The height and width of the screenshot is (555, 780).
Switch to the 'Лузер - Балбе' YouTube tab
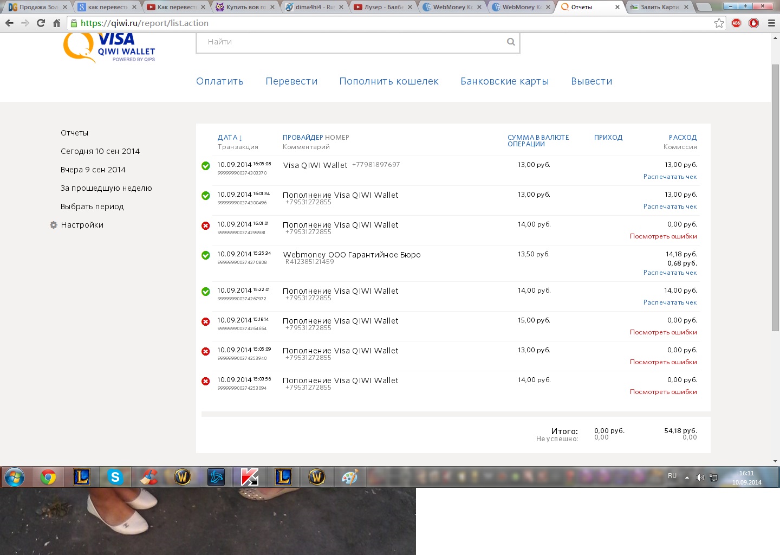click(382, 7)
